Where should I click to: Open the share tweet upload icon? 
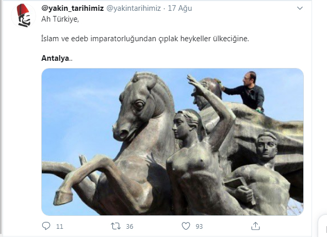[255, 226]
